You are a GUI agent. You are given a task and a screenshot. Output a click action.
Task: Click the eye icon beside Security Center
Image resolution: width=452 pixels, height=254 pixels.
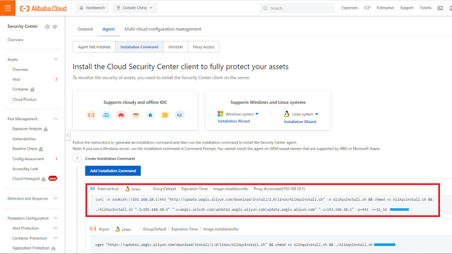(x=55, y=27)
